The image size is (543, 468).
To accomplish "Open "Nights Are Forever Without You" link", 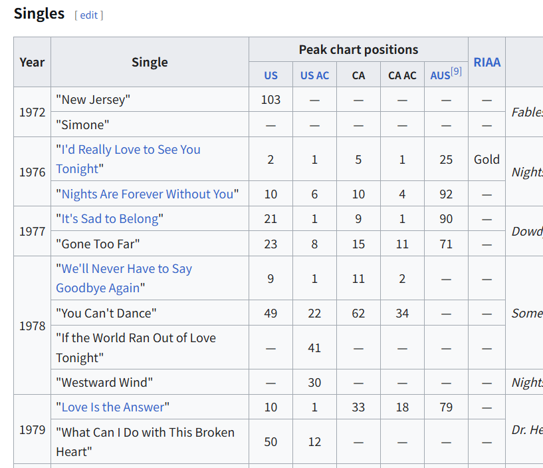I will click(148, 194).
